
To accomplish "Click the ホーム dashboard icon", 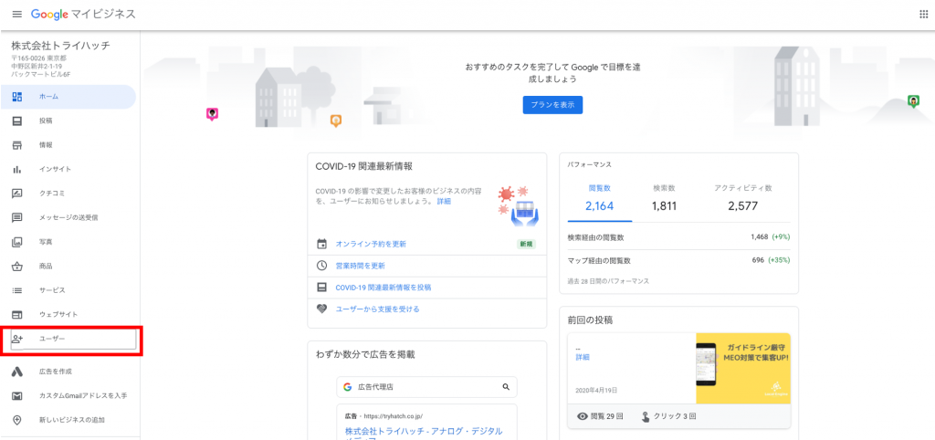I will coord(17,97).
